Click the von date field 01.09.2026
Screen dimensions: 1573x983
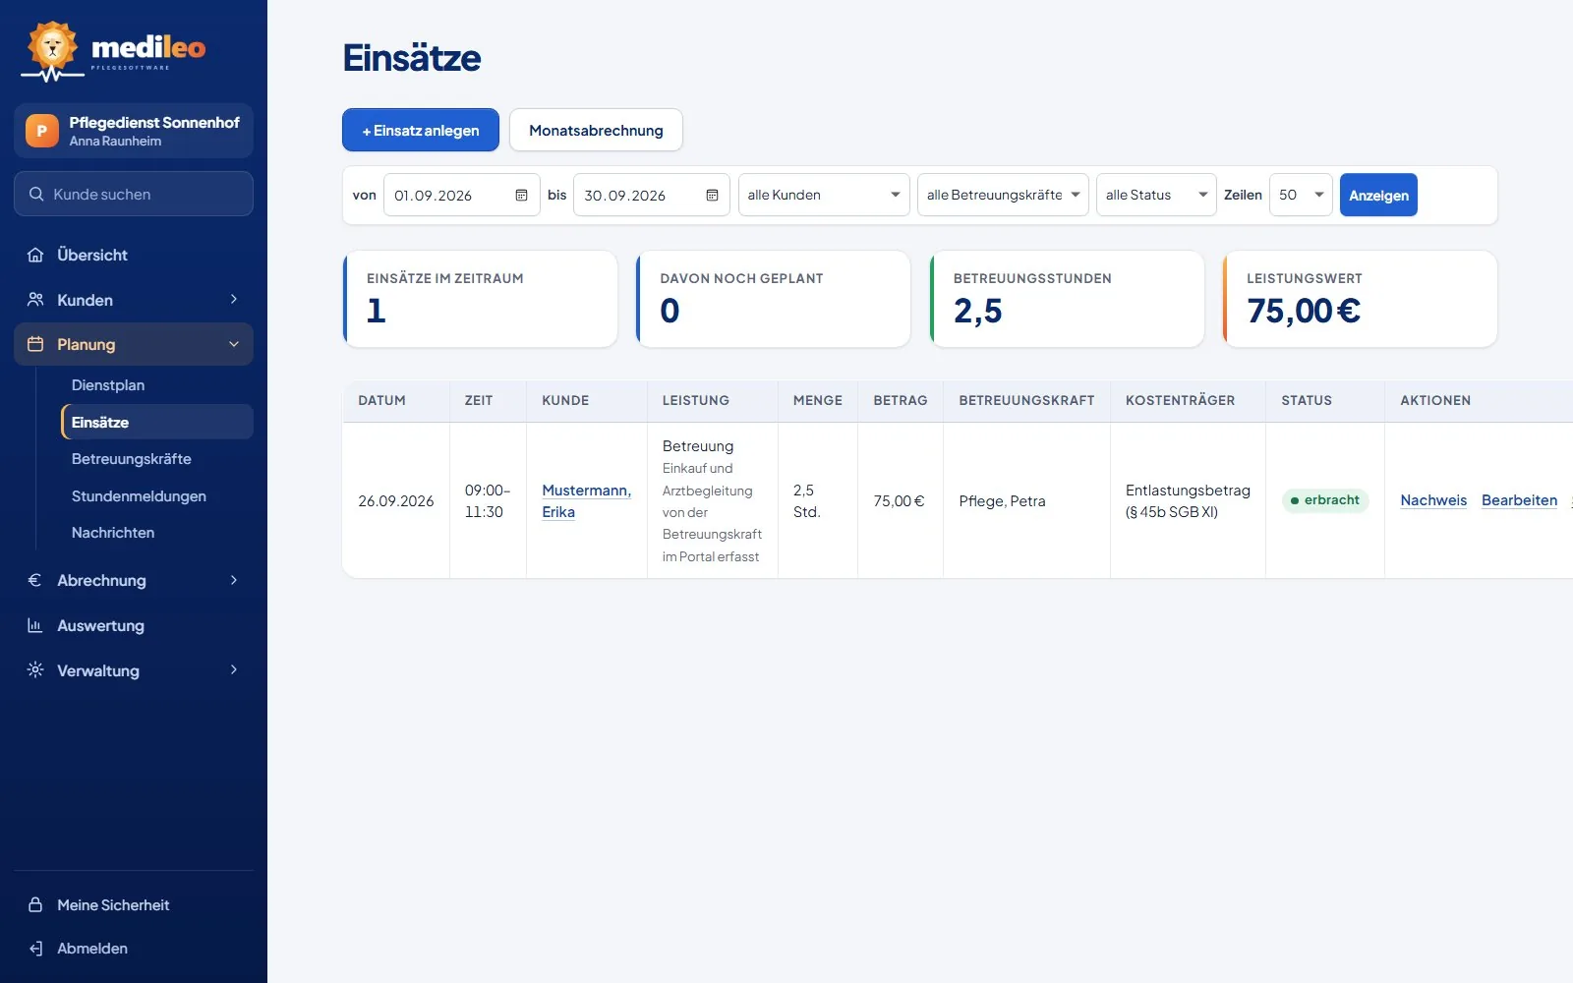462,195
